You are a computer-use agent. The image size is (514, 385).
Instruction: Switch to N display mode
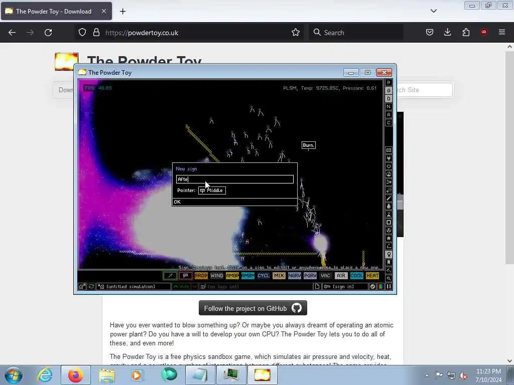389,107
